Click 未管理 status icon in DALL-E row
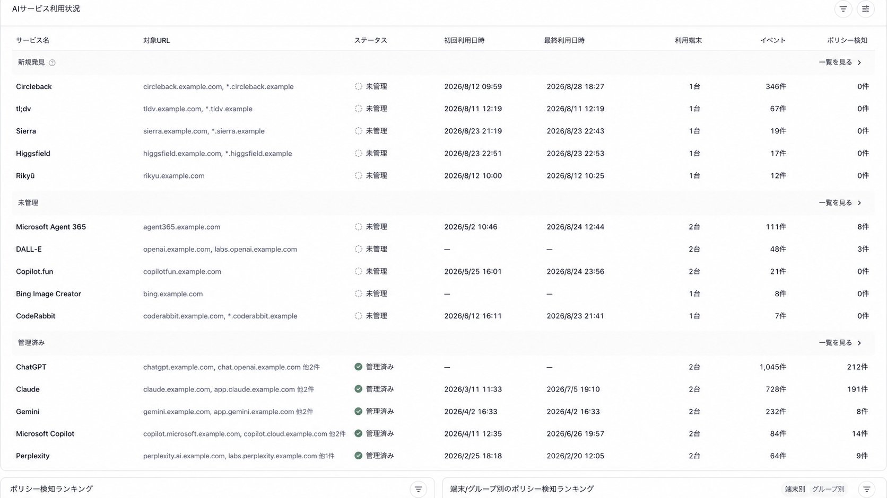Image resolution: width=887 pixels, height=498 pixels. 359,249
